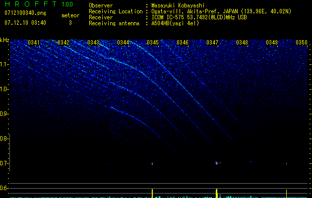Click the 0.9 kHz axis label

point(4,114)
